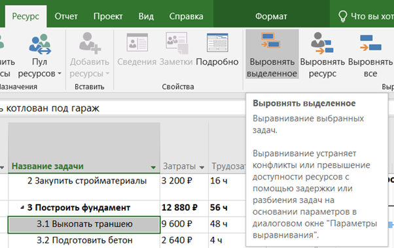Image resolution: width=394 pixels, height=248 pixels.
Task: Click work cell 4 ч
Action: click(x=227, y=240)
